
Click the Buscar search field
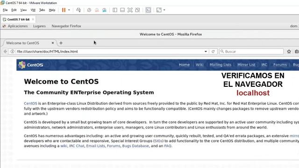[251, 51]
